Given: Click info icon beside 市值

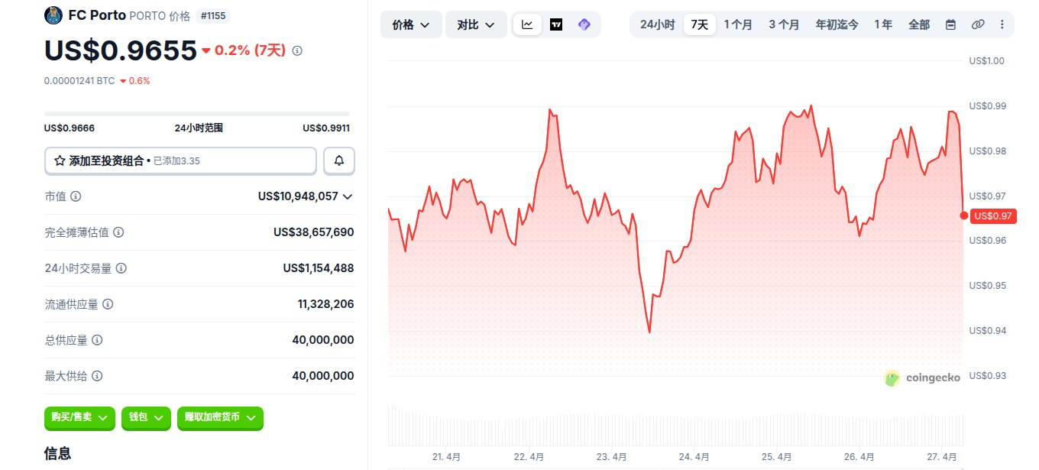Looking at the screenshot, I should point(76,196).
